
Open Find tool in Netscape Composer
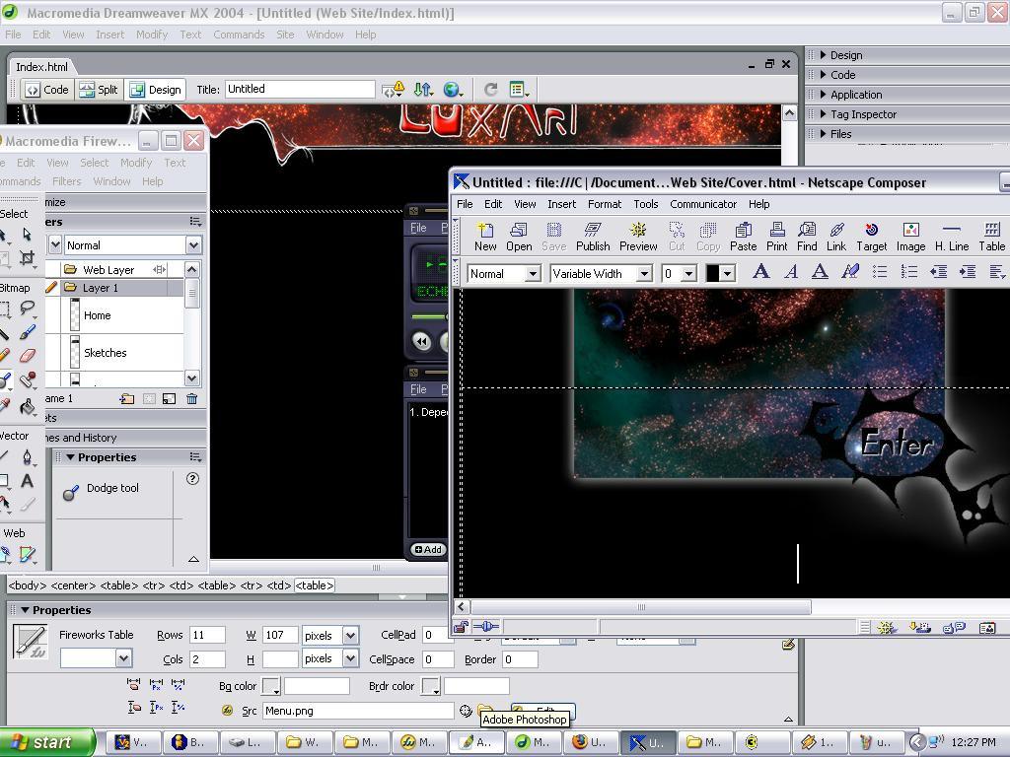click(807, 237)
